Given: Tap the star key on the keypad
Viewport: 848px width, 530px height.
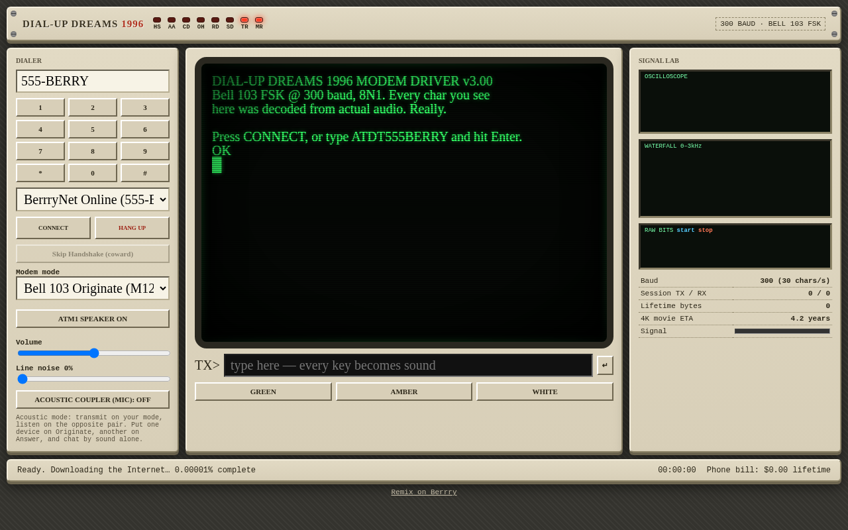Looking at the screenshot, I should pos(40,173).
